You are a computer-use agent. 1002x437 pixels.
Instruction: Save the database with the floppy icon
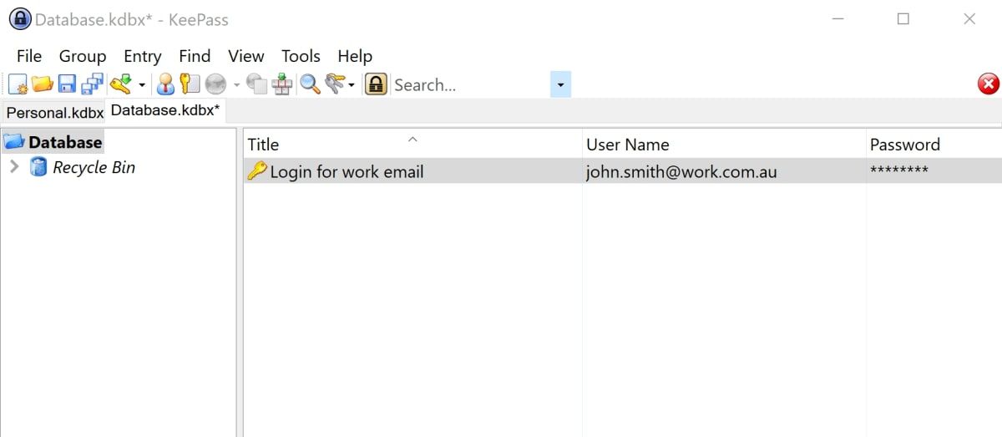67,84
